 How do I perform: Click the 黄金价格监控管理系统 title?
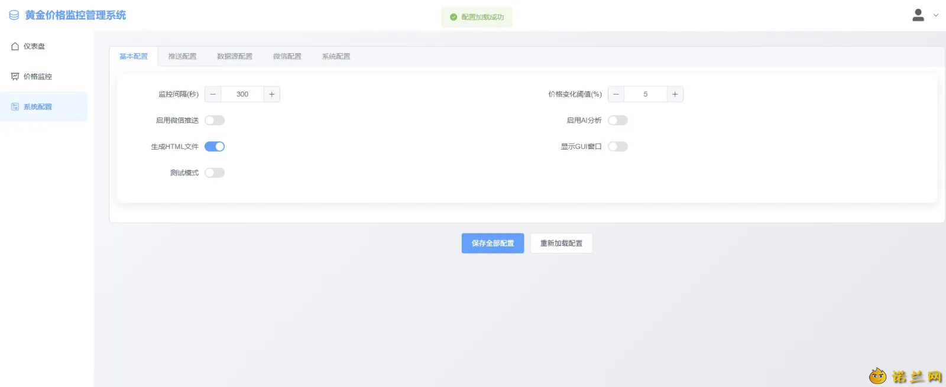click(x=76, y=15)
